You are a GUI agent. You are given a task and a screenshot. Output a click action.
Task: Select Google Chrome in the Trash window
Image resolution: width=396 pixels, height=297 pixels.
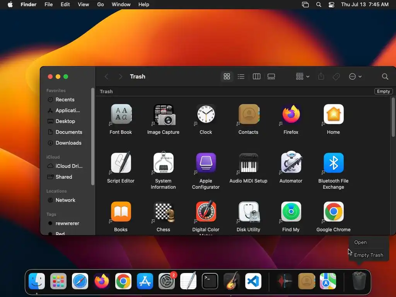tap(334, 212)
